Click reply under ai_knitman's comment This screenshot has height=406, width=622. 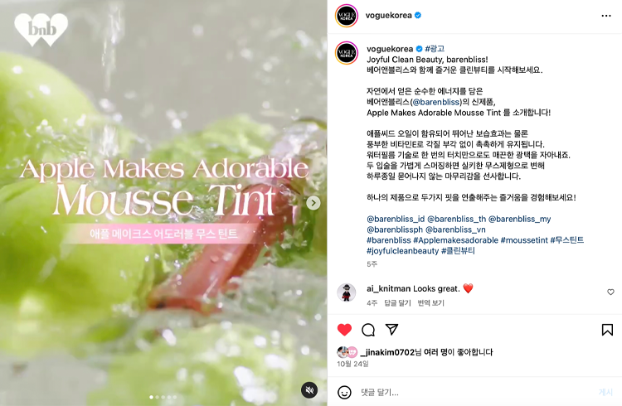(x=397, y=303)
